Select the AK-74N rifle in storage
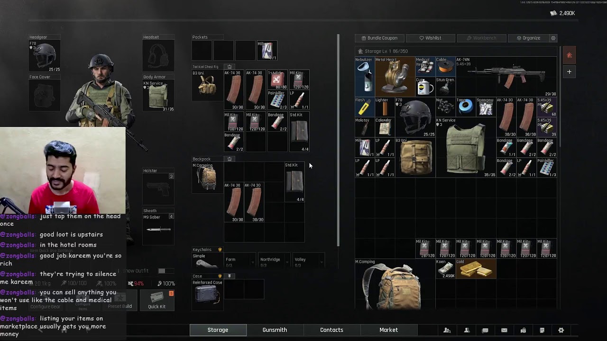The height and width of the screenshot is (341, 607). 506,77
